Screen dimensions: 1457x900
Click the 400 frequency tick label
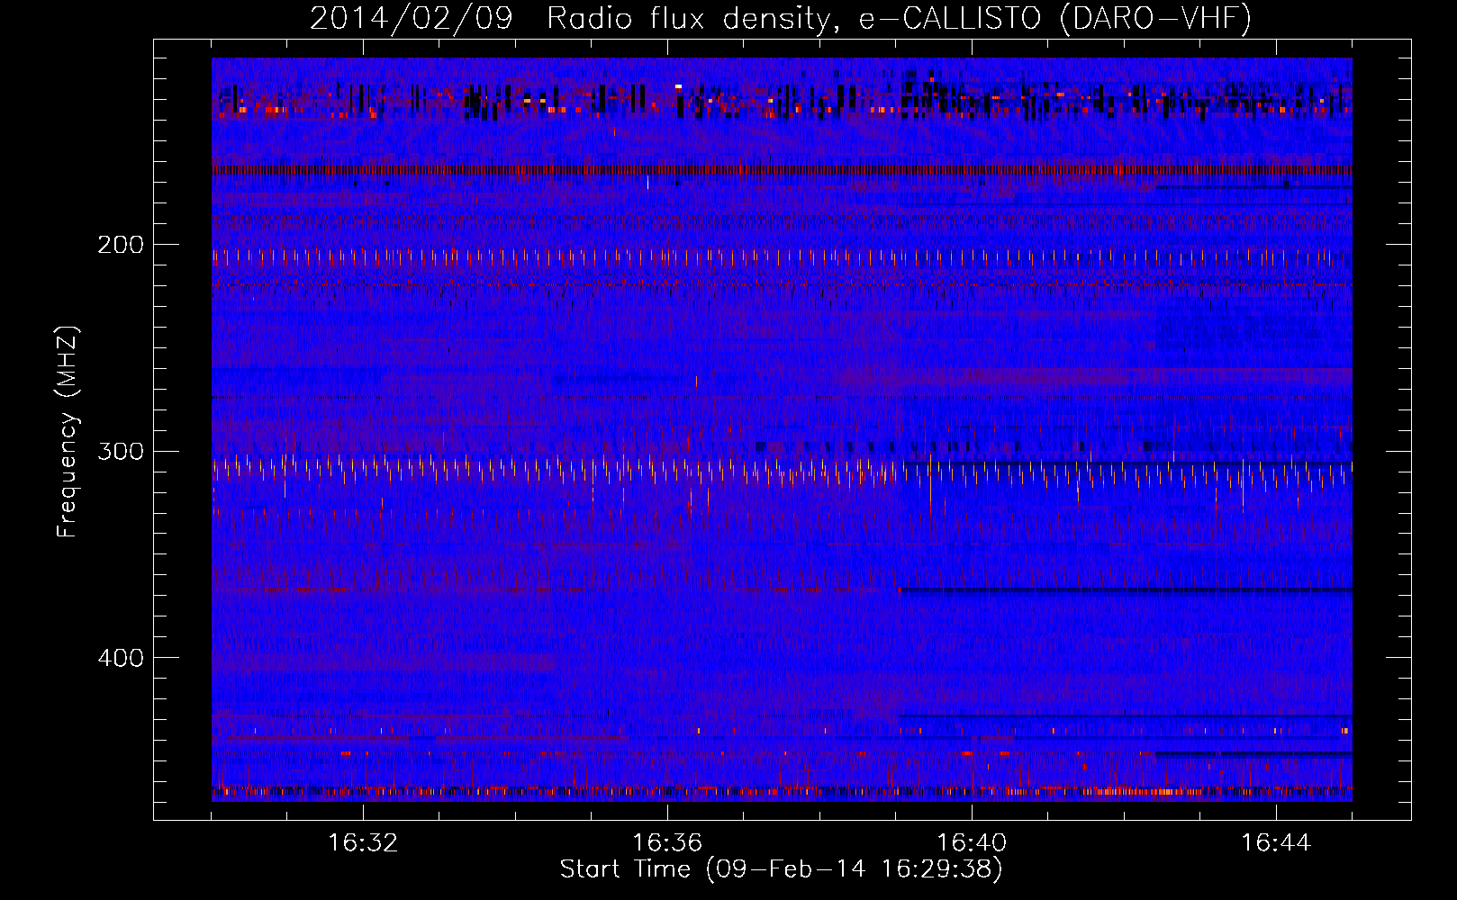tap(121, 658)
